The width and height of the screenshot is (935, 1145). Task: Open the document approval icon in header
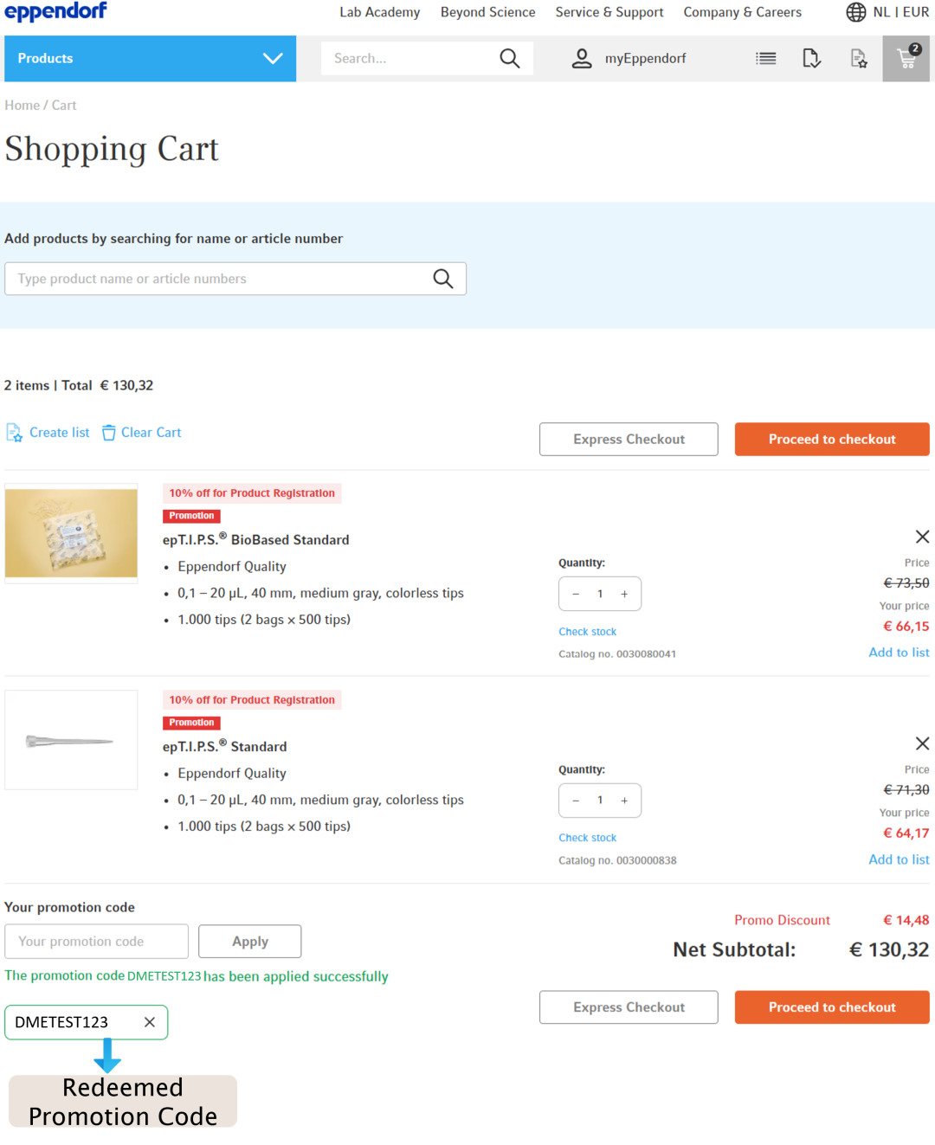tap(811, 58)
